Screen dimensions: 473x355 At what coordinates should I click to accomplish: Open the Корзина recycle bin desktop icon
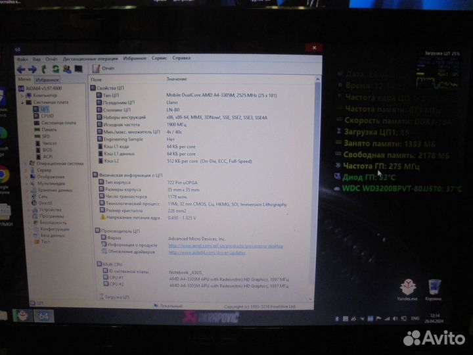[x=434, y=290]
